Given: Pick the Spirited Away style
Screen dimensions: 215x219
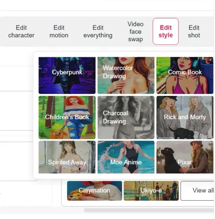Looking at the screenshot, I should click(67, 157).
